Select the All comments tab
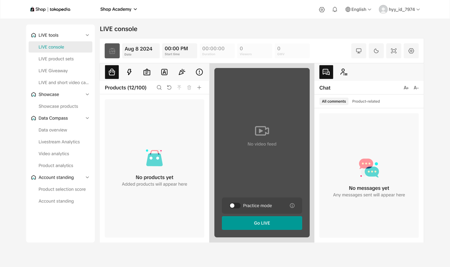The width and height of the screenshot is (450, 267). click(x=334, y=101)
